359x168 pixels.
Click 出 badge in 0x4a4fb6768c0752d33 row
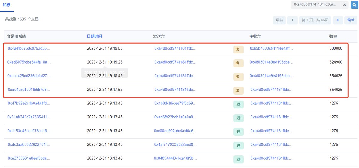[238, 50]
